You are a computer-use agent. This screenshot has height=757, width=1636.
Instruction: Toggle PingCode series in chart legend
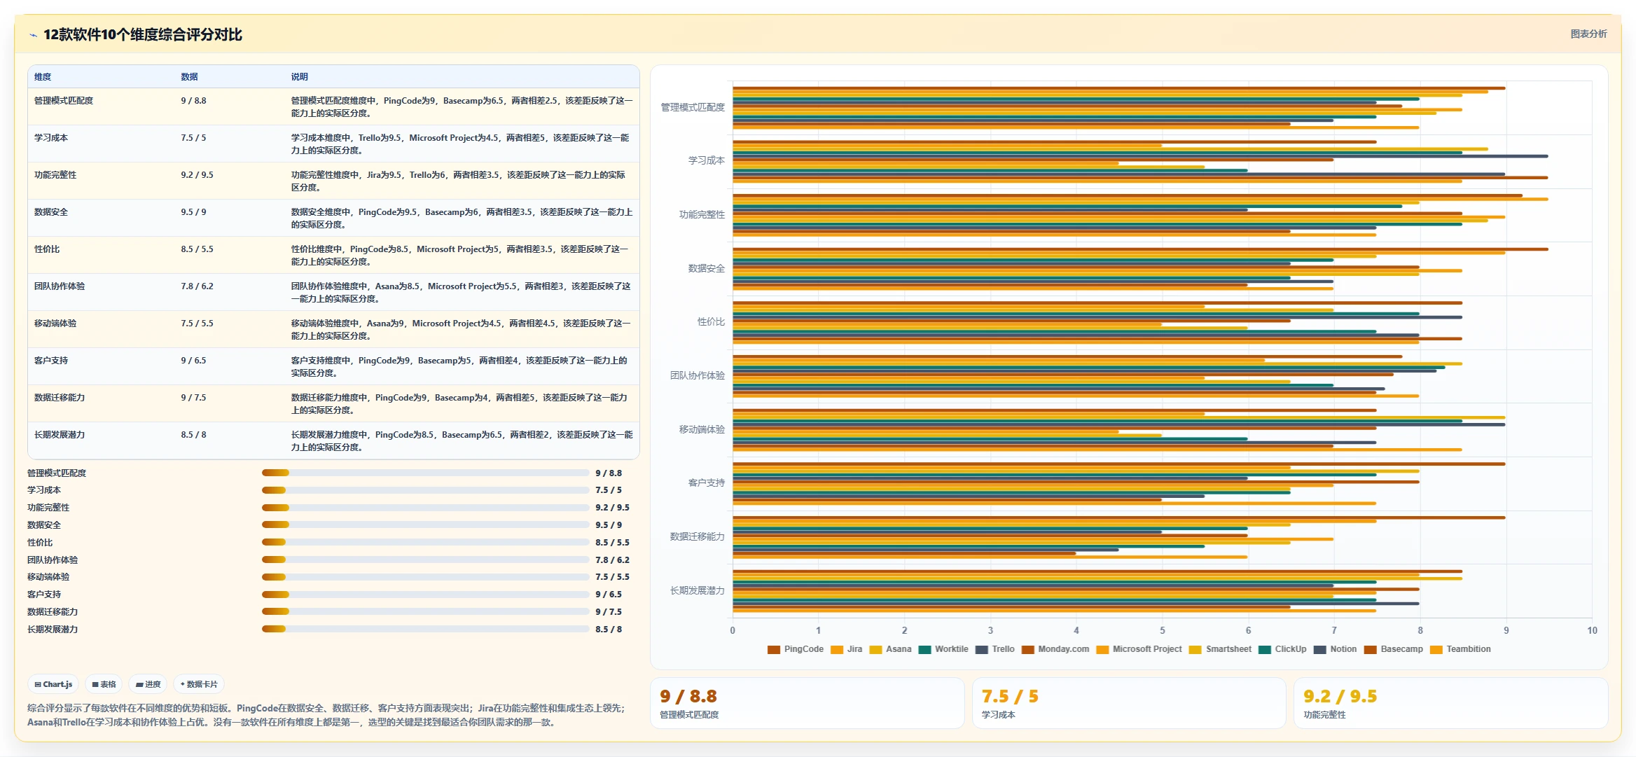pyautogui.click(x=796, y=649)
